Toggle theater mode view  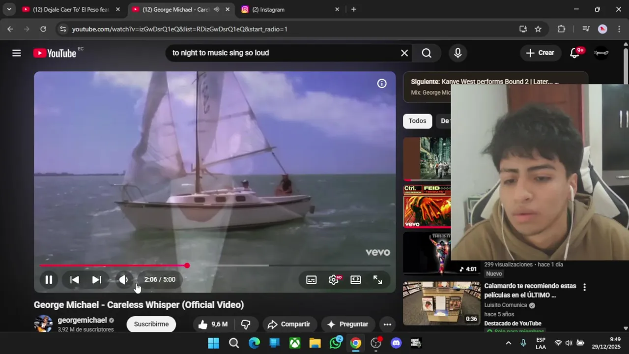[356, 280]
